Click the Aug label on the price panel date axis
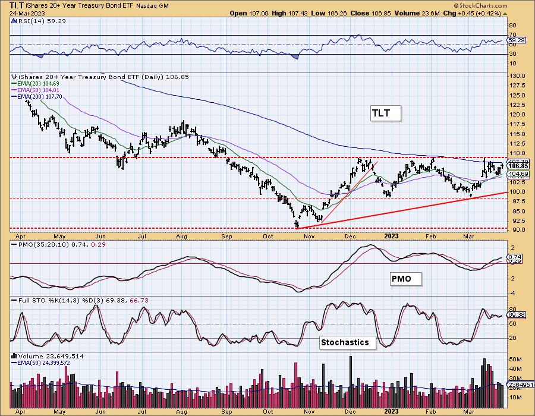The width and height of the screenshot is (535, 416). tap(181, 236)
